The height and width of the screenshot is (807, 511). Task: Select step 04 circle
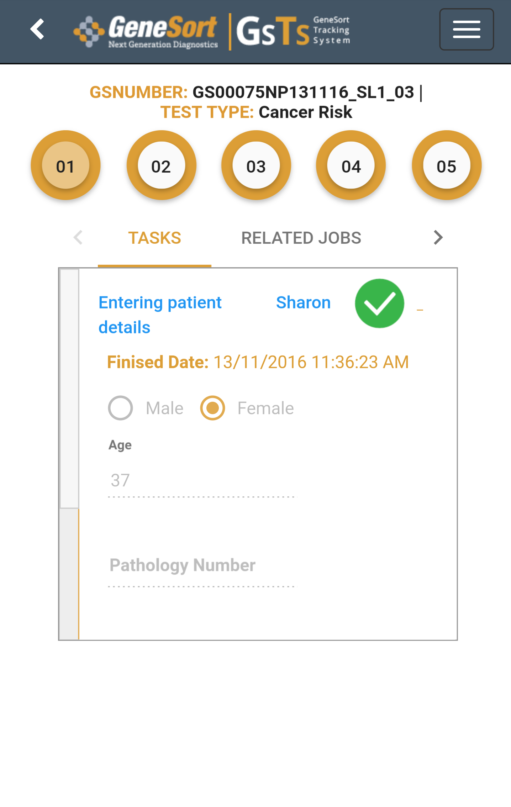(351, 165)
